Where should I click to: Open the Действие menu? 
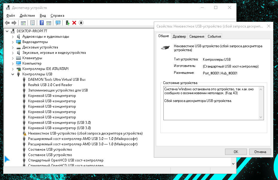point(27,16)
